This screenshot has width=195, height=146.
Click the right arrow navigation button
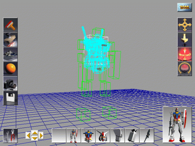(41, 135)
